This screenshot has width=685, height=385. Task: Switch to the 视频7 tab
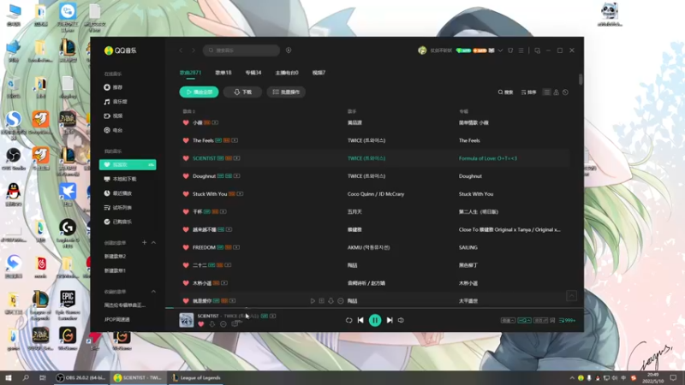tap(319, 73)
